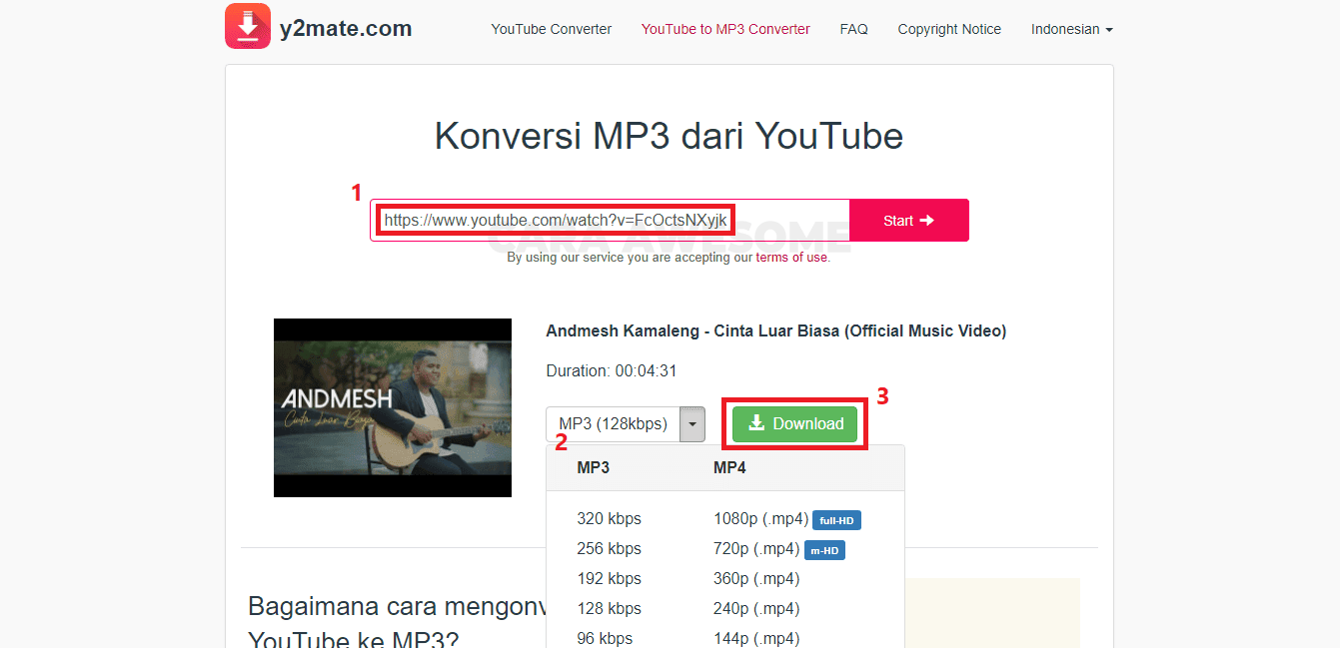This screenshot has width=1340, height=648.
Task: Click the video title Andmesh Kamaleng text
Action: 776,331
